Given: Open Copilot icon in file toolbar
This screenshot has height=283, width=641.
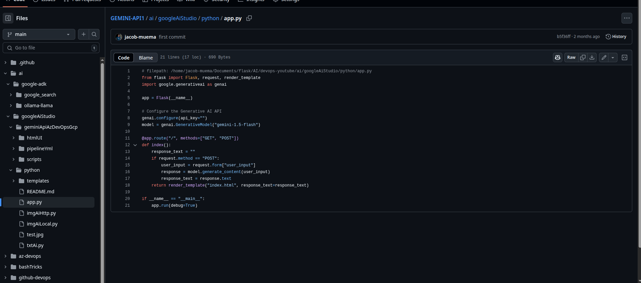Looking at the screenshot, I should point(558,57).
